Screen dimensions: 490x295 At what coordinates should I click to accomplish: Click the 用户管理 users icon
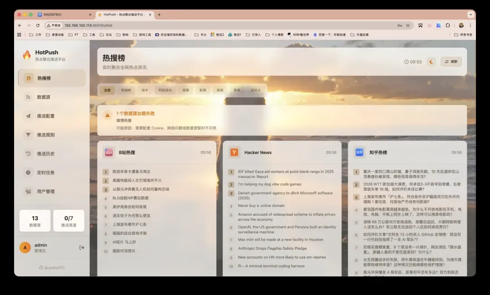28,191
